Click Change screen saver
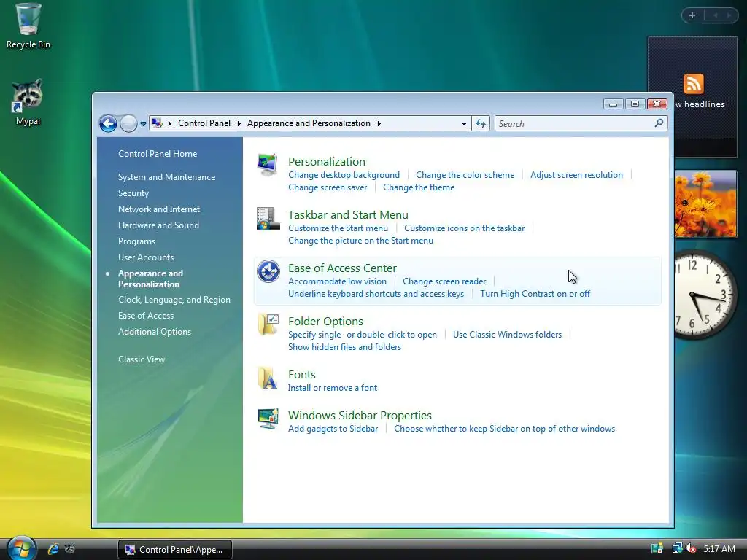The image size is (747, 560). point(328,187)
